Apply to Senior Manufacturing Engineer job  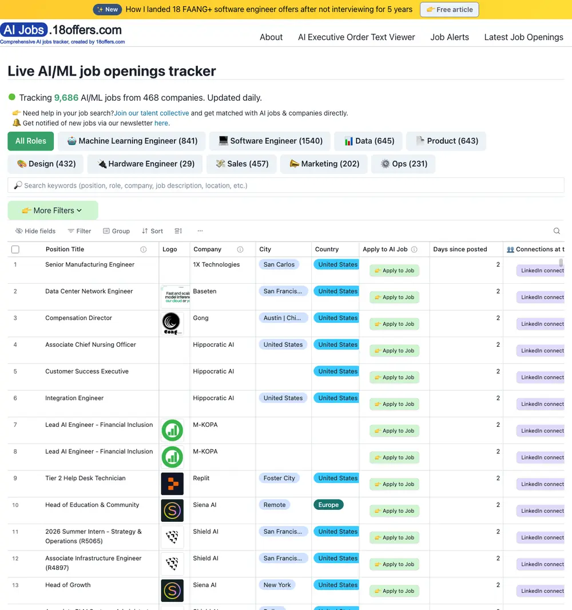394,270
